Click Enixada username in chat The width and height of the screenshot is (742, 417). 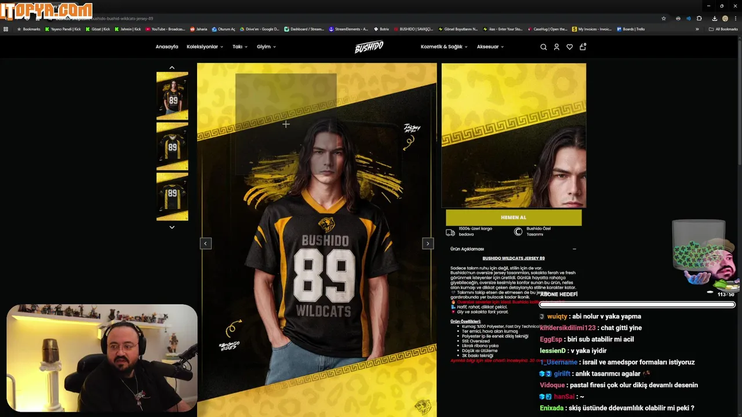(551, 408)
